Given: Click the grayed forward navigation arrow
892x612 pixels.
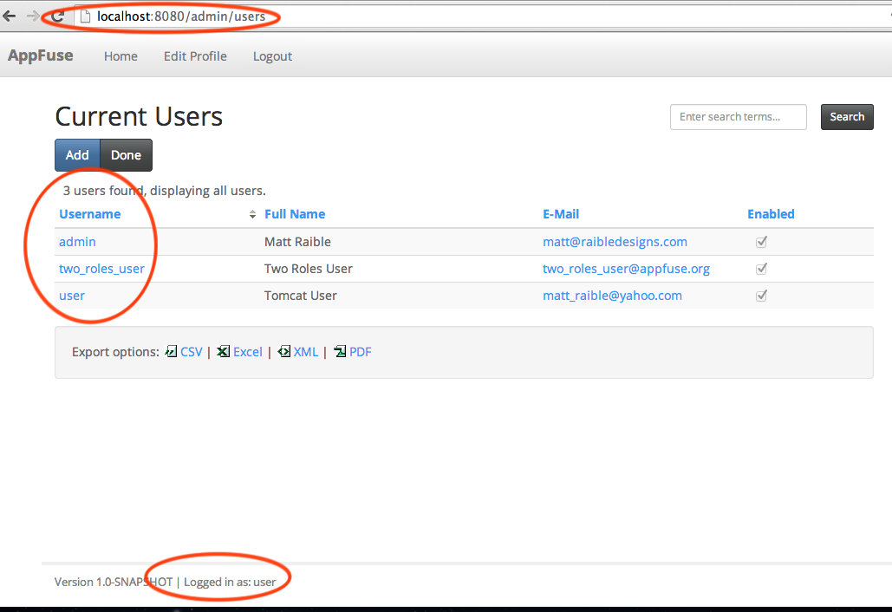Looking at the screenshot, I should (x=34, y=15).
